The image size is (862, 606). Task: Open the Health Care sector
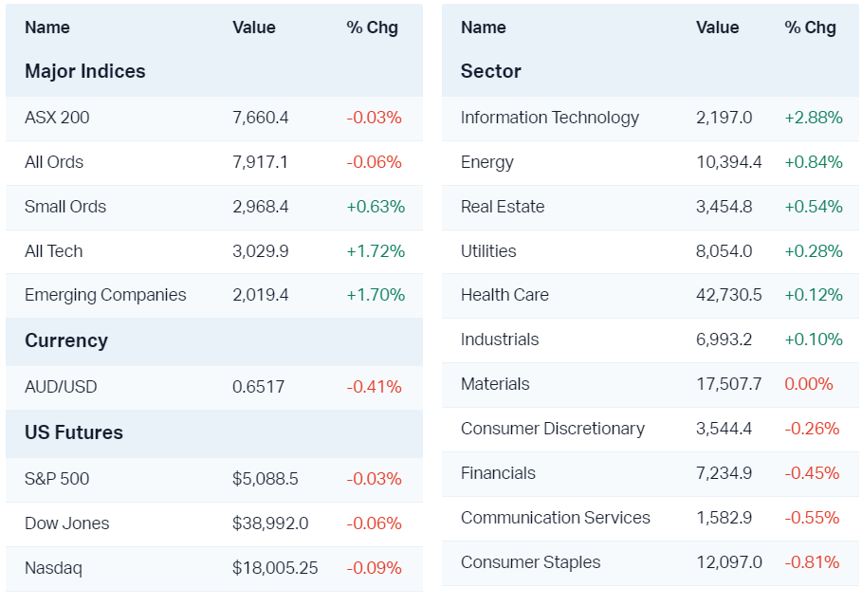coord(504,295)
